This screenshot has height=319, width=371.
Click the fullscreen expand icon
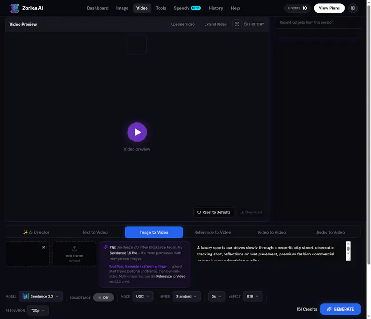coord(237,24)
